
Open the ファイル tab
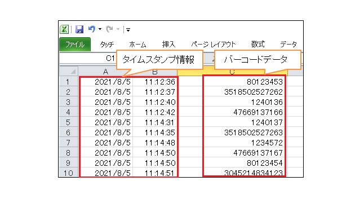[x=75, y=44]
